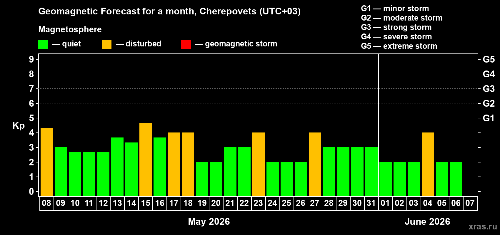Click the date cell labeled 02
This screenshot has width=500, height=235.
click(x=400, y=203)
